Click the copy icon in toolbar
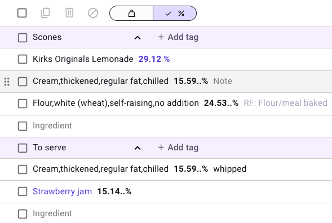The width and height of the screenshot is (332, 223). pyautogui.click(x=45, y=13)
